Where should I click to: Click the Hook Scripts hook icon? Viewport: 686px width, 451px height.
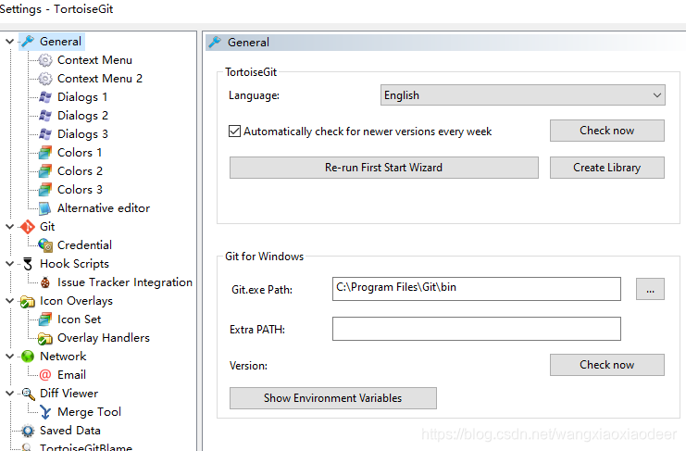[28, 264]
